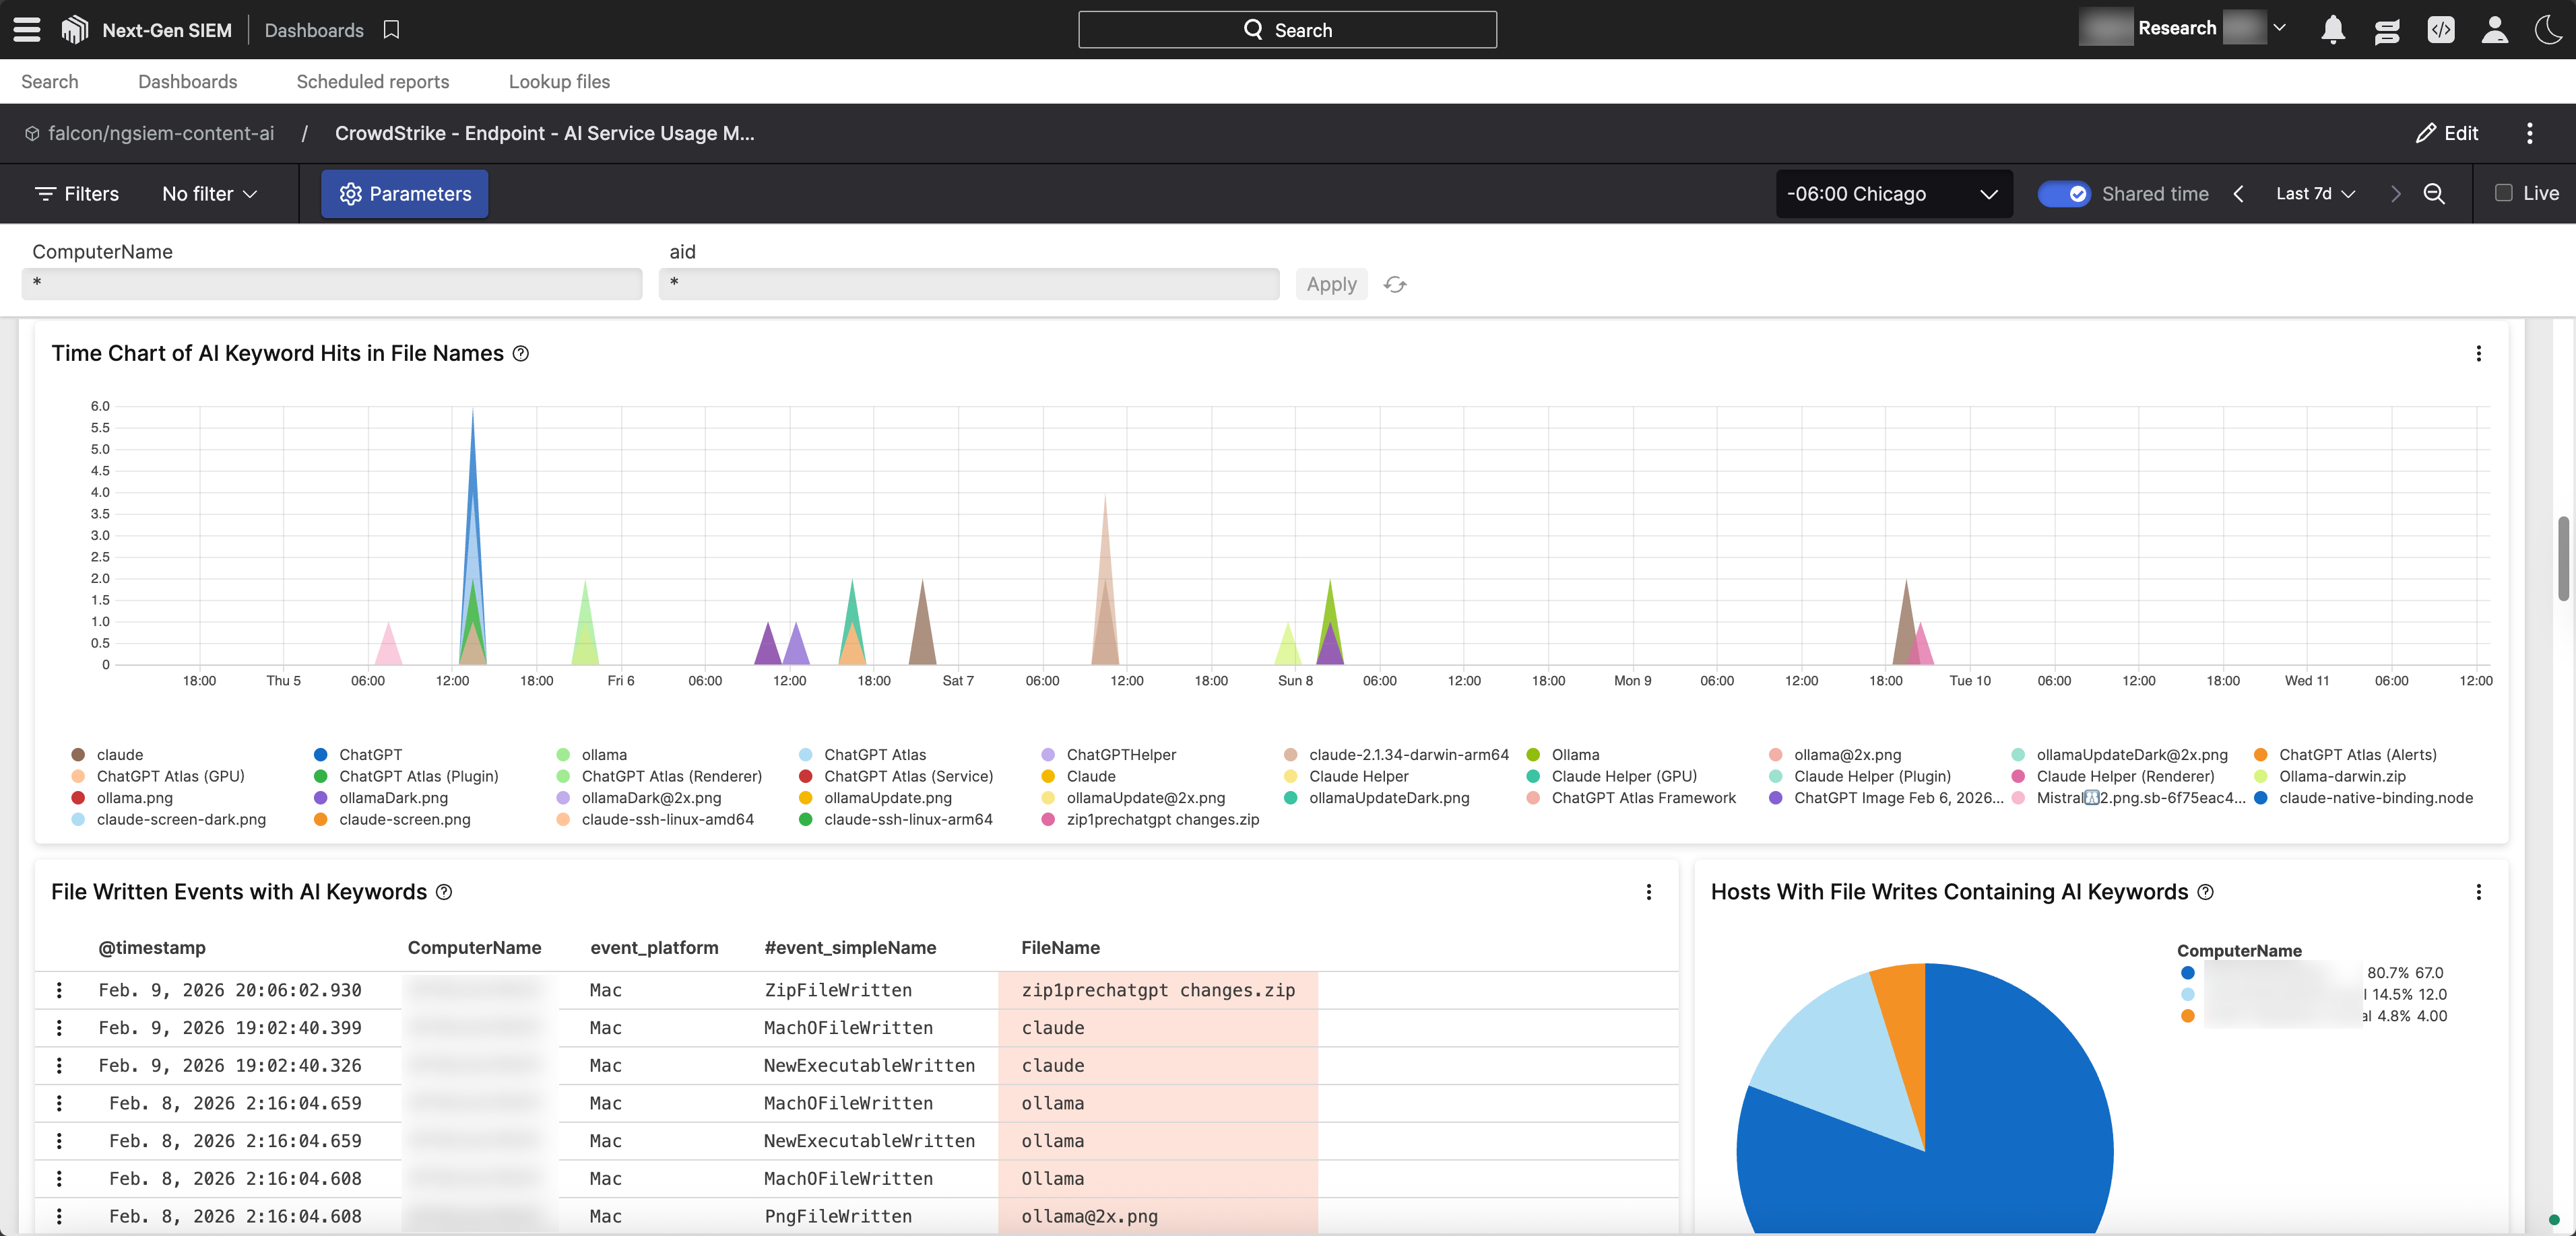The width and height of the screenshot is (2576, 1236).
Task: Open Dashboards in the top bar
Action: pyautogui.click(x=314, y=30)
